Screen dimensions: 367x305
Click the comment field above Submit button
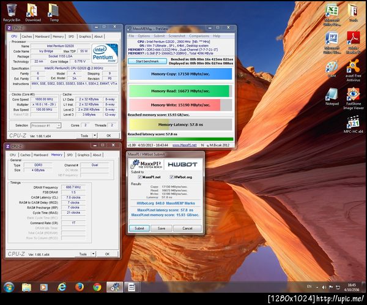[165, 222]
